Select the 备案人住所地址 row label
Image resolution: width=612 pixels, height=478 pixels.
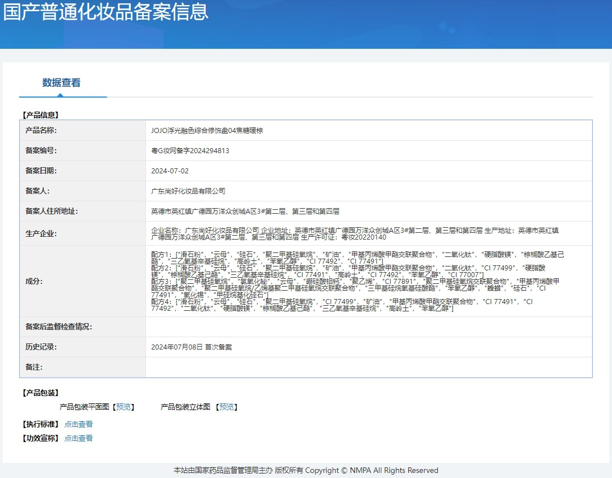tap(52, 212)
